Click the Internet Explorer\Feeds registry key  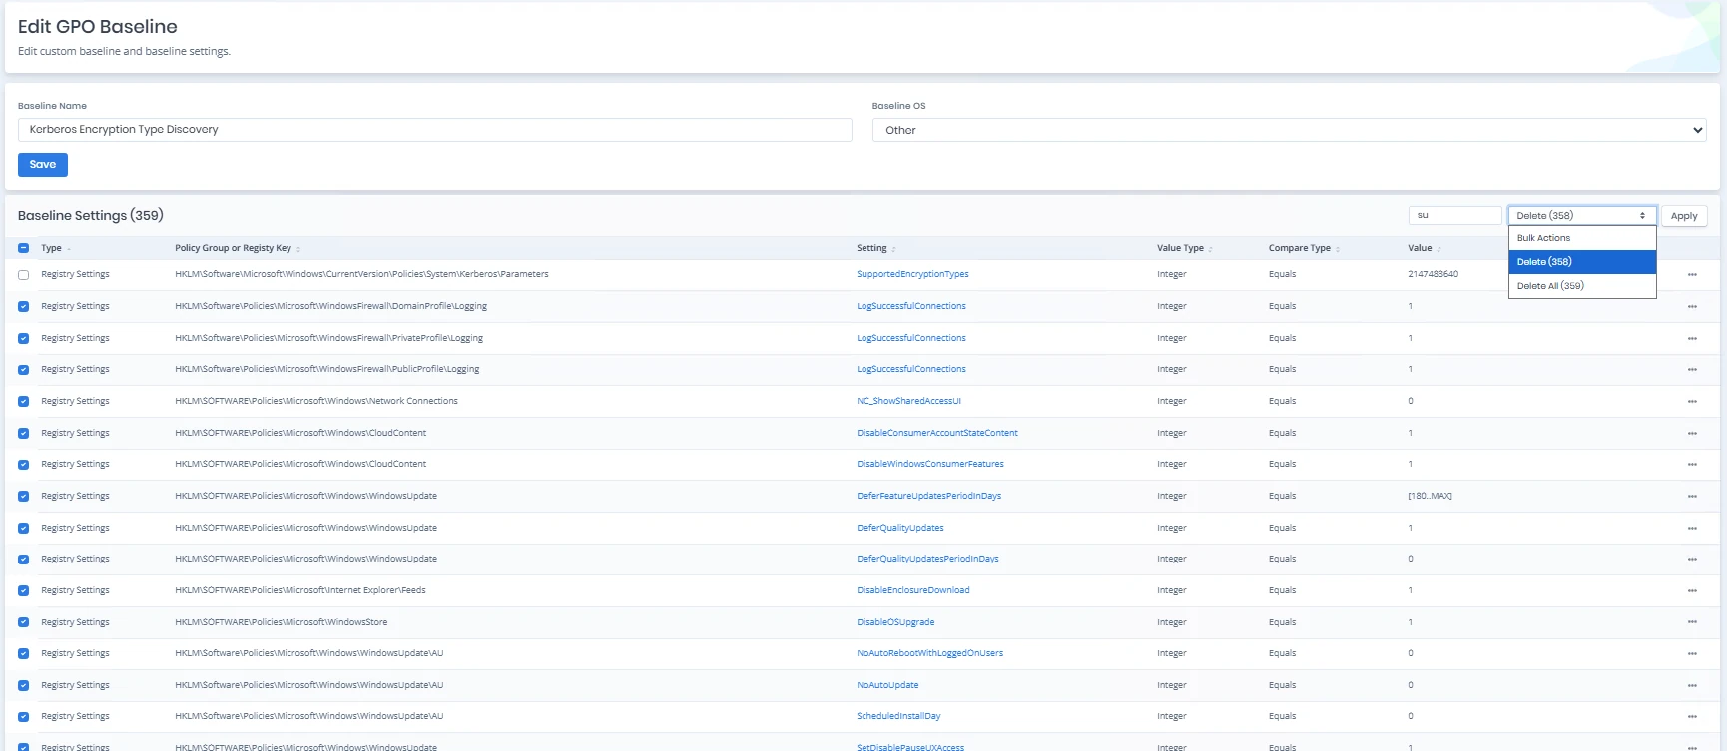300,590
